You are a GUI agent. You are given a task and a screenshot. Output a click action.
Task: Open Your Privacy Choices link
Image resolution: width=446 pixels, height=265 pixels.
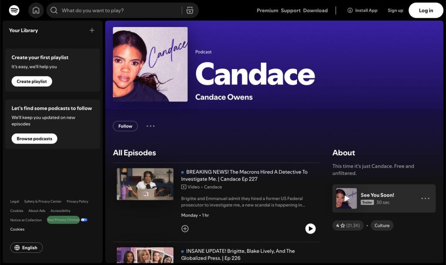pos(63,220)
